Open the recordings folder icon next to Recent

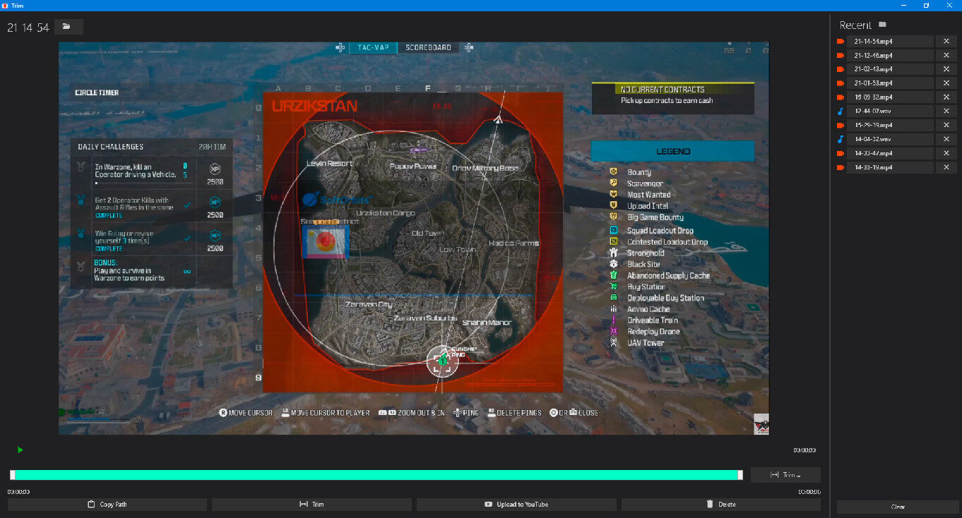coord(882,25)
